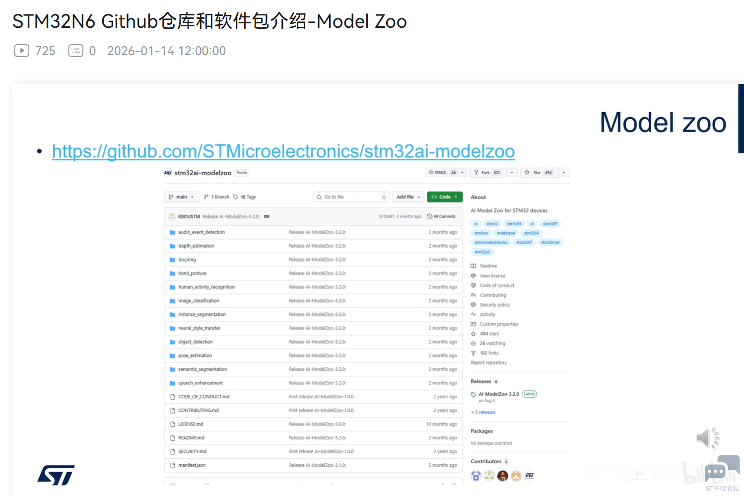The image size is (744, 496).
Task: Click the Fork button
Action: [x=487, y=173]
